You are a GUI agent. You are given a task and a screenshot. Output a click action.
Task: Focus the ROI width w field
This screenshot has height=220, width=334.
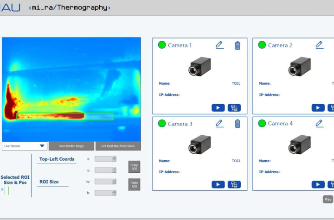point(103,182)
